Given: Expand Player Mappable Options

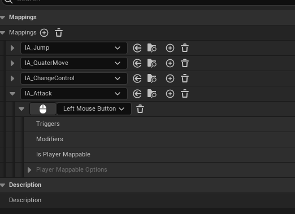Looking at the screenshot, I should pos(29,170).
